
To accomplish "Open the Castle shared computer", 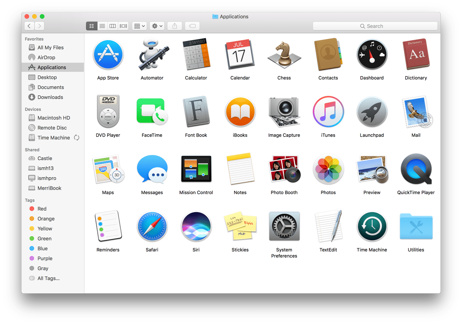I will click(x=53, y=158).
